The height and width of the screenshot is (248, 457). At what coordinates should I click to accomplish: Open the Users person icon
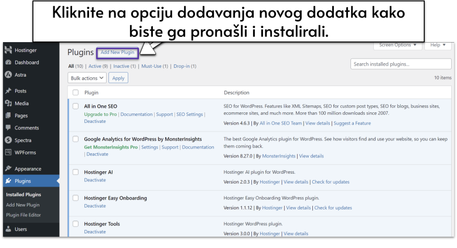tap(8, 229)
